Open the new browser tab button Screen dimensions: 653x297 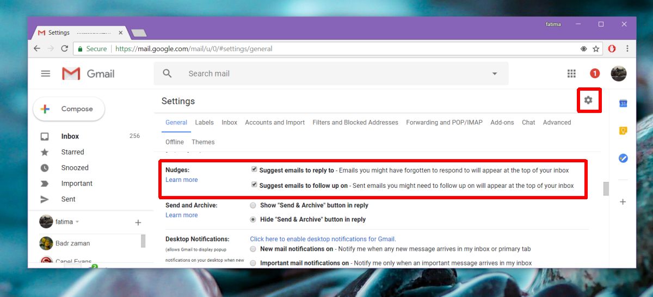pos(139,33)
